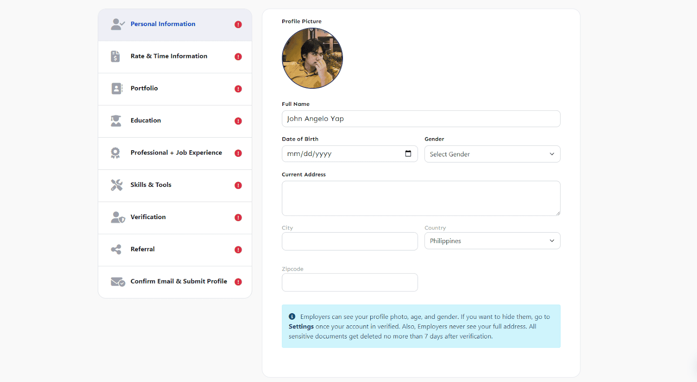697x382 pixels.
Task: Click red alert icon beside Referral
Action: [x=238, y=250]
